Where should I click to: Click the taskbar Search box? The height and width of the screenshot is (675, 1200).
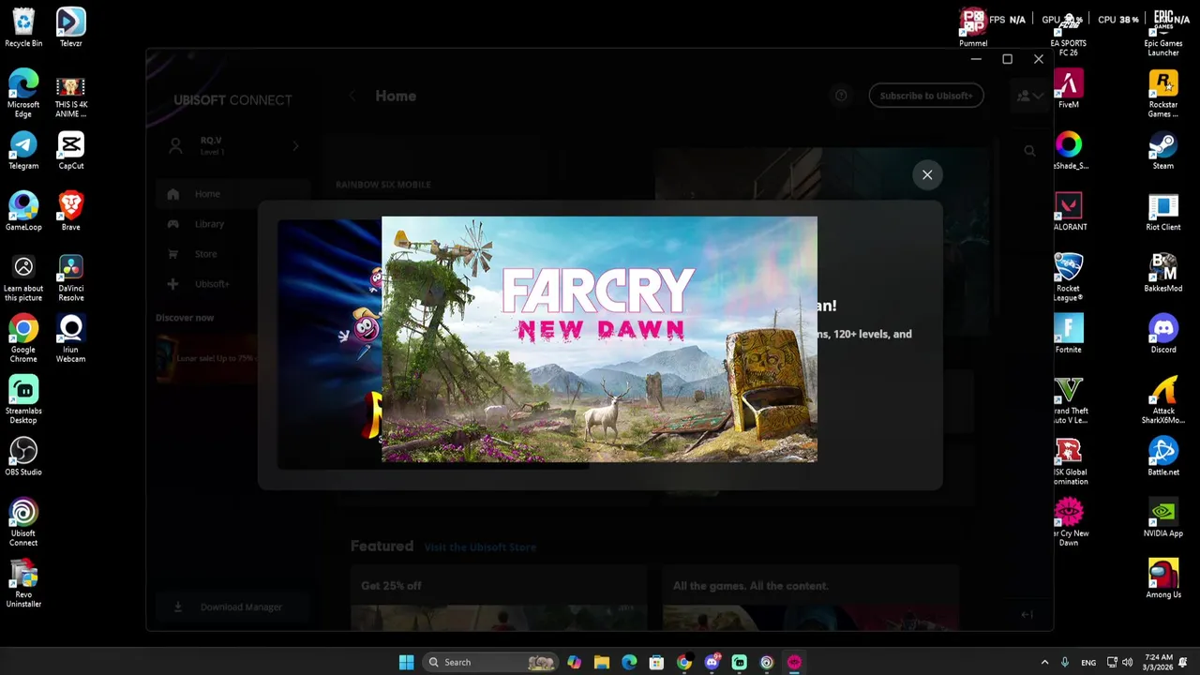(x=488, y=662)
